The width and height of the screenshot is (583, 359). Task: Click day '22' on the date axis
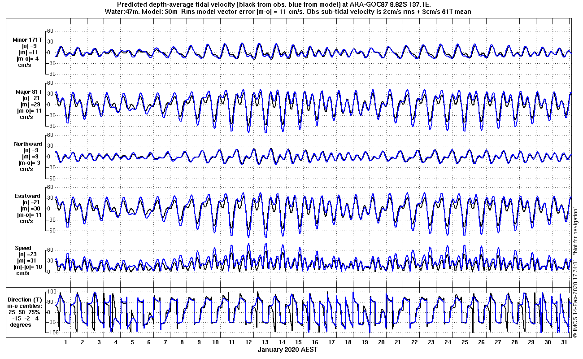click(414, 342)
